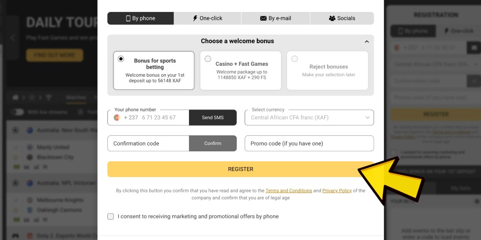This screenshot has width=481, height=240.
Task: Click the checkmark button beside sidebar confirmation code
Action: [474, 81]
